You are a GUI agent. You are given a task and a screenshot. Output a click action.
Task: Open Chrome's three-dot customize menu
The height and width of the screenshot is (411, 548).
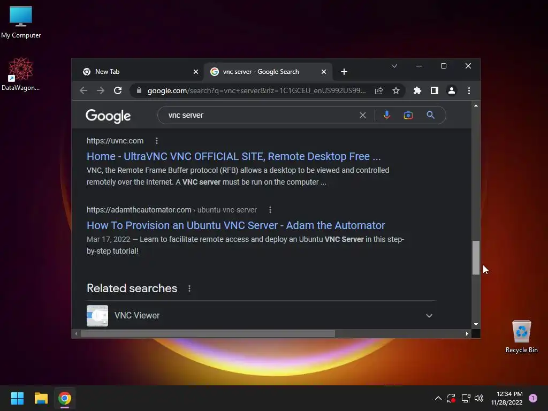coord(469,91)
